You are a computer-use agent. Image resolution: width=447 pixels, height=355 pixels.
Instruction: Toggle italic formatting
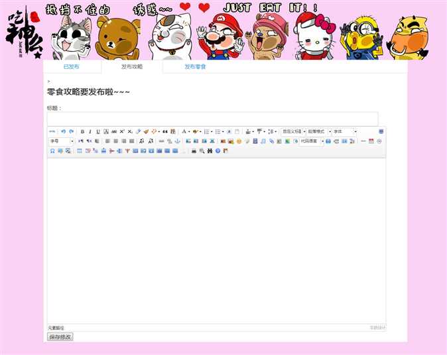coord(90,131)
